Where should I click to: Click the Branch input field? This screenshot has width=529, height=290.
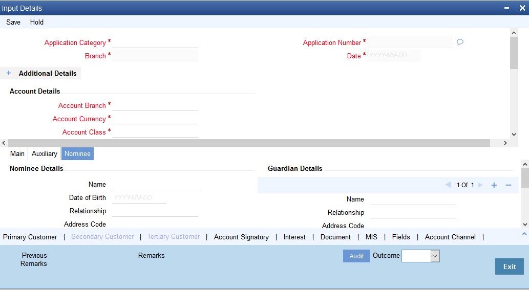[155, 56]
